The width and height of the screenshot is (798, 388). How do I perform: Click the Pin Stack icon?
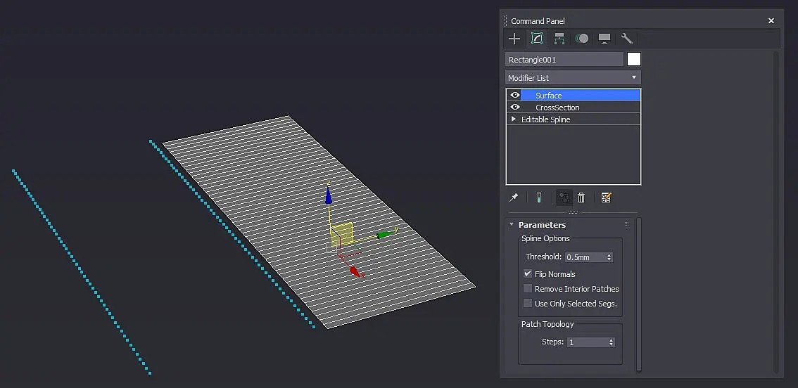tap(514, 198)
